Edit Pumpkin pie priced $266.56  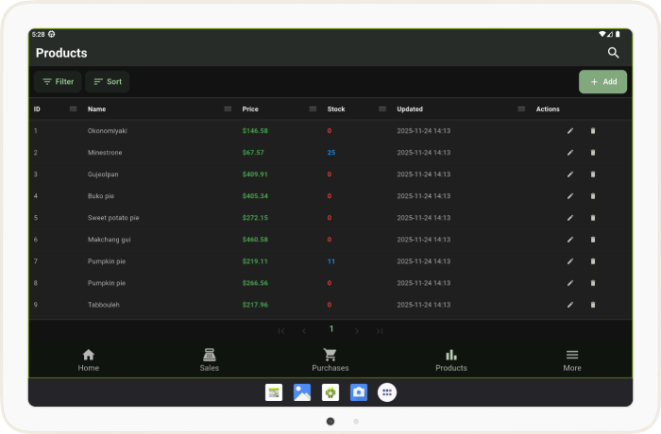pyautogui.click(x=570, y=283)
